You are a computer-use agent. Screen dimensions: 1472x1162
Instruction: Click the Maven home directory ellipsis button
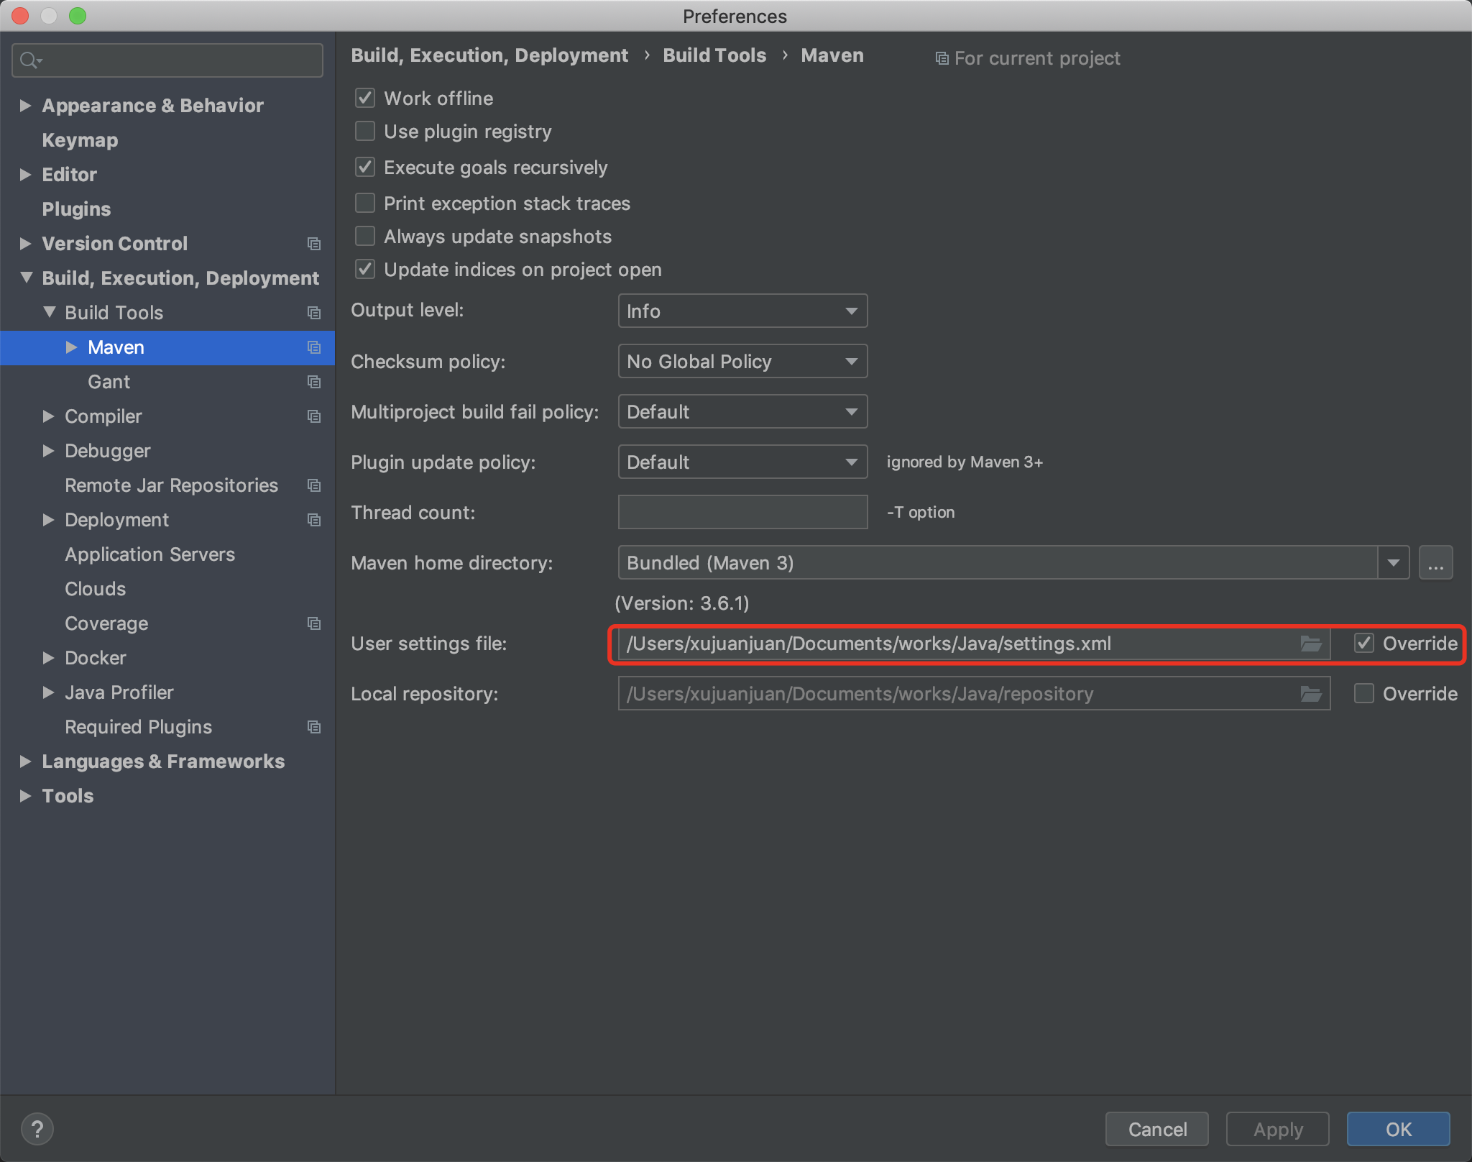(1435, 562)
